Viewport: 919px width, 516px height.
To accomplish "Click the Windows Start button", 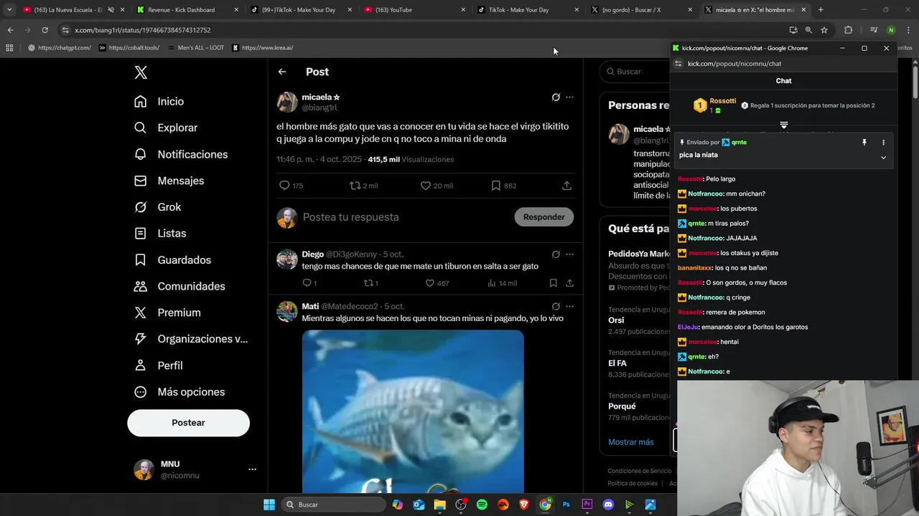I will (x=269, y=505).
